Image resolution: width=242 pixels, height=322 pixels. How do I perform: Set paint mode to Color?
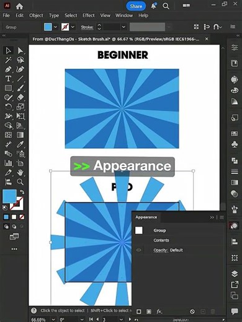[x=6, y=217]
